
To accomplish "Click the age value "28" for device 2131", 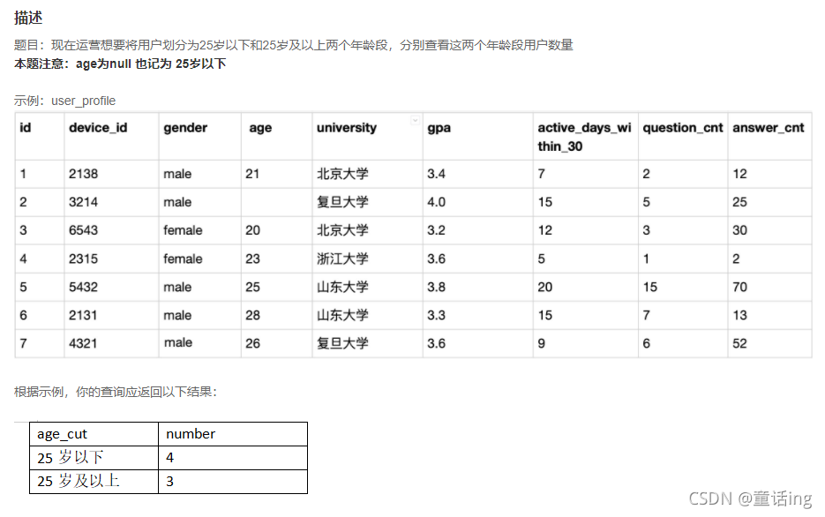I will click(x=252, y=316).
